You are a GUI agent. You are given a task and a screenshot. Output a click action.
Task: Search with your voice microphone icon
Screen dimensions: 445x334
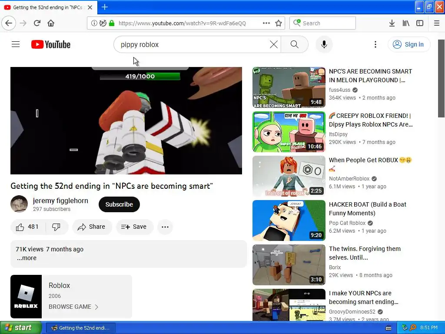click(324, 44)
